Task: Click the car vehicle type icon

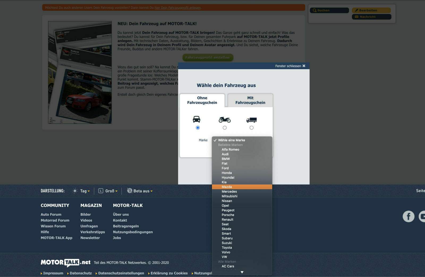Action: click(x=197, y=119)
